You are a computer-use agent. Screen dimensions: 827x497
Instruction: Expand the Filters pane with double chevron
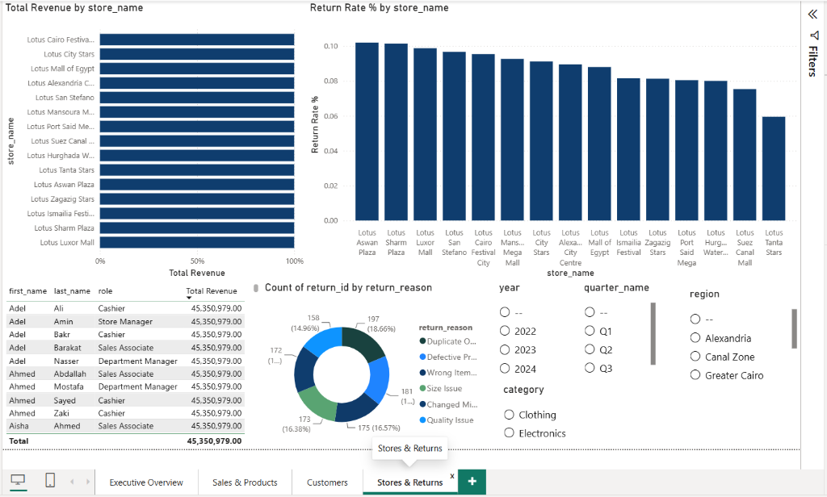812,15
